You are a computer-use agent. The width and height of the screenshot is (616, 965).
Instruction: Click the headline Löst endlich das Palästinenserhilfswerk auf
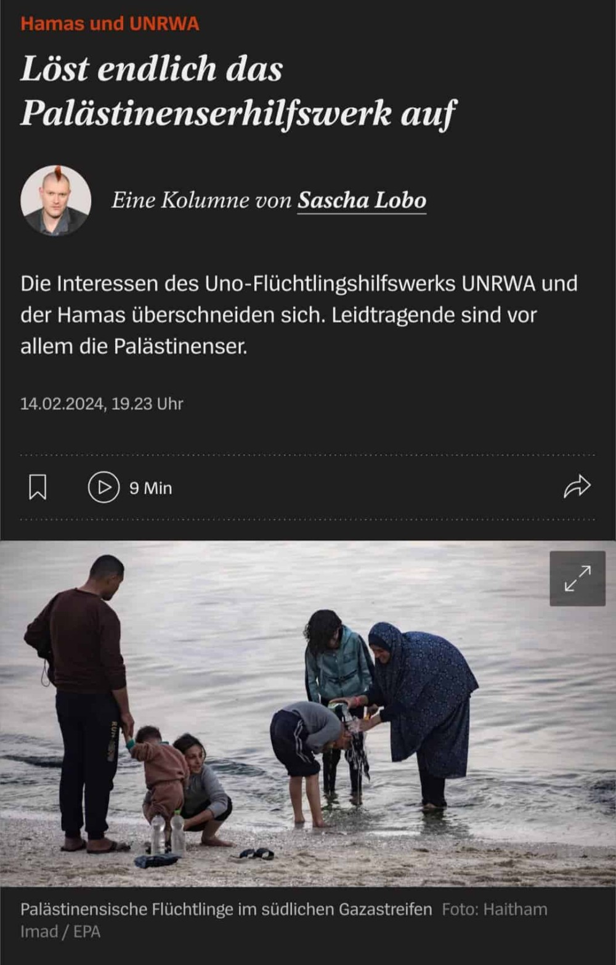click(237, 91)
